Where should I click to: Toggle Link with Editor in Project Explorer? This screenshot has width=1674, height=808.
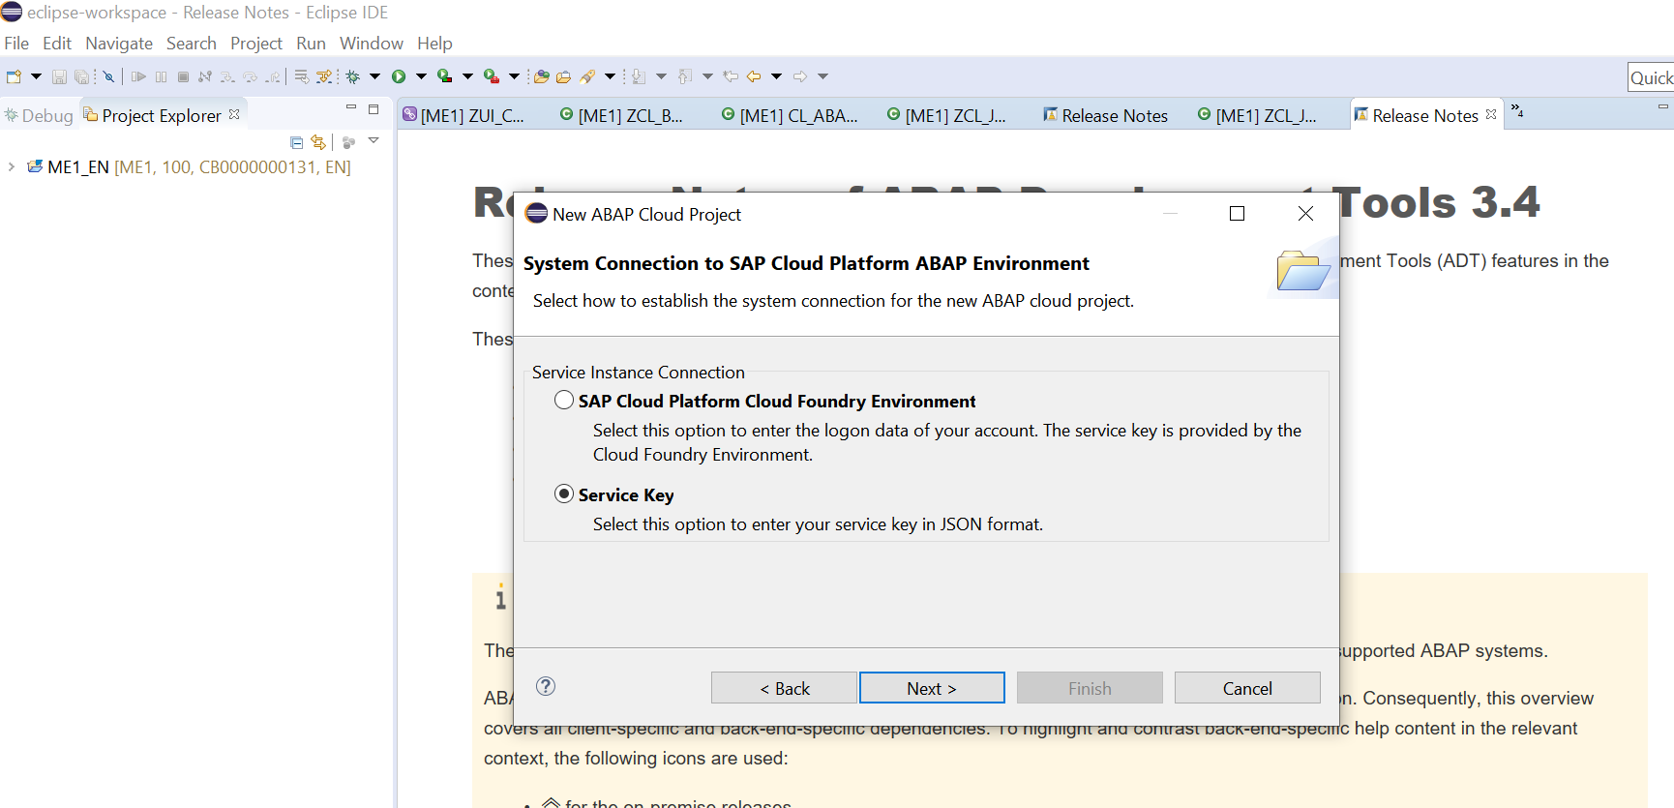pos(318,142)
